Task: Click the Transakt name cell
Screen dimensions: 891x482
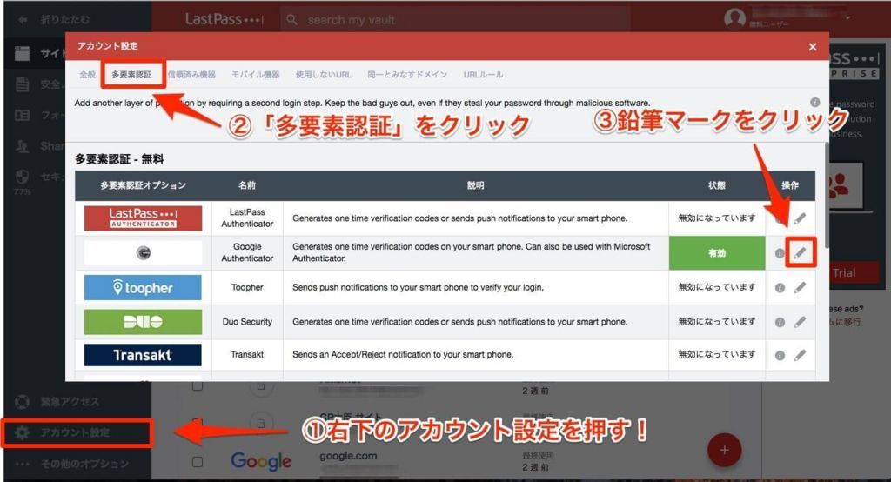Action: 247,355
